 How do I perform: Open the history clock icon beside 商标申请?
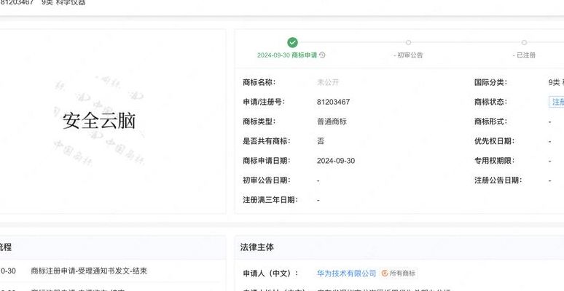(x=322, y=55)
